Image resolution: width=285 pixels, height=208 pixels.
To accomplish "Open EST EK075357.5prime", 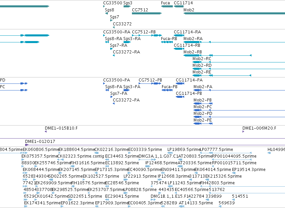I will point(40,156).
